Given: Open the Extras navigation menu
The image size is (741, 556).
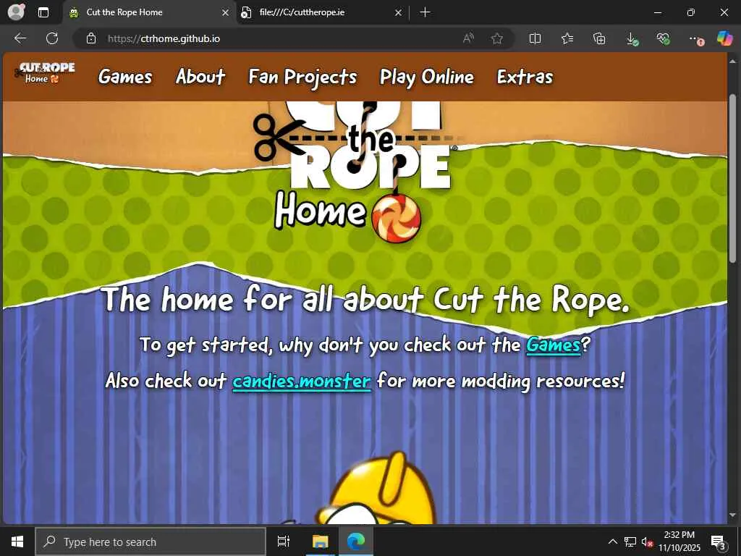Looking at the screenshot, I should [525, 77].
